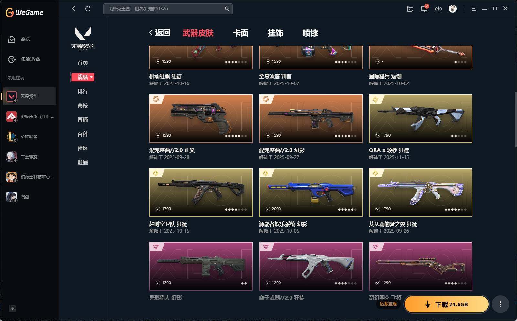
Task: Click the 下载 24.6GB button
Action: [447, 304]
